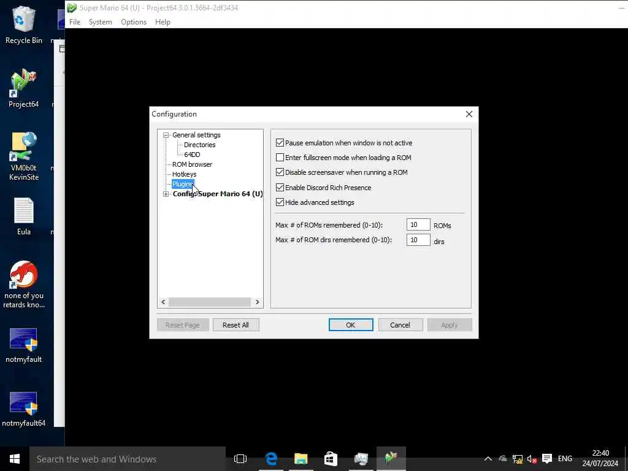
Task: Toggle Pause emulation when window not active
Action: tap(280, 142)
